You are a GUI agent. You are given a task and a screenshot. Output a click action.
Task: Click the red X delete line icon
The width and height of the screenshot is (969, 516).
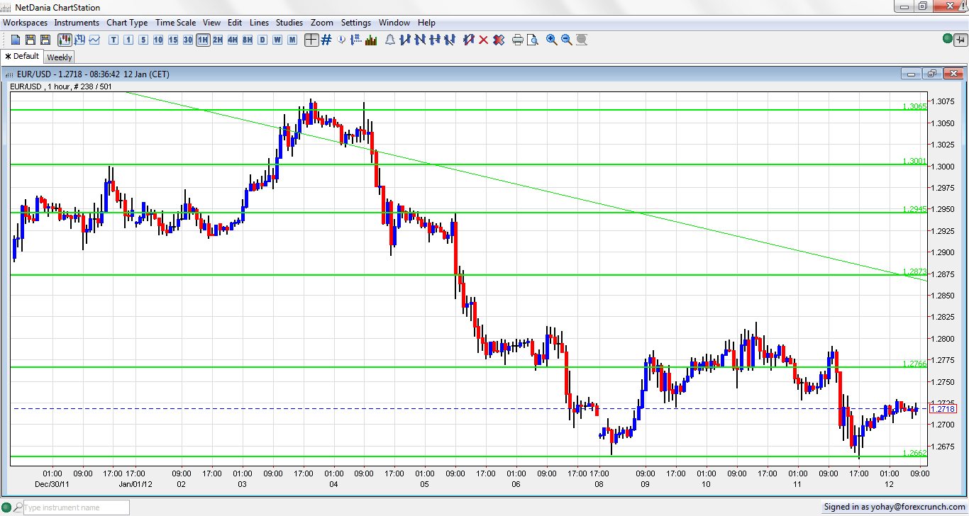(484, 40)
